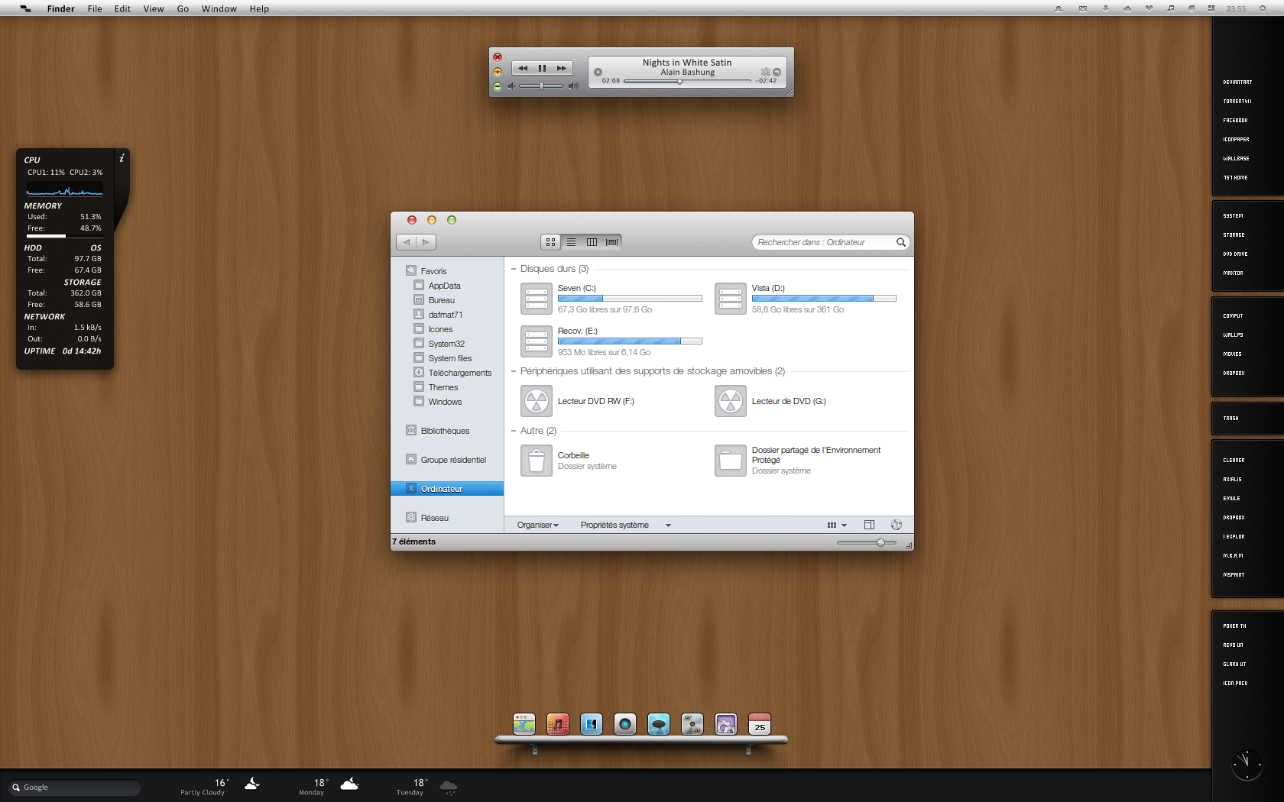Switch explorer to cover flow view

click(x=611, y=242)
